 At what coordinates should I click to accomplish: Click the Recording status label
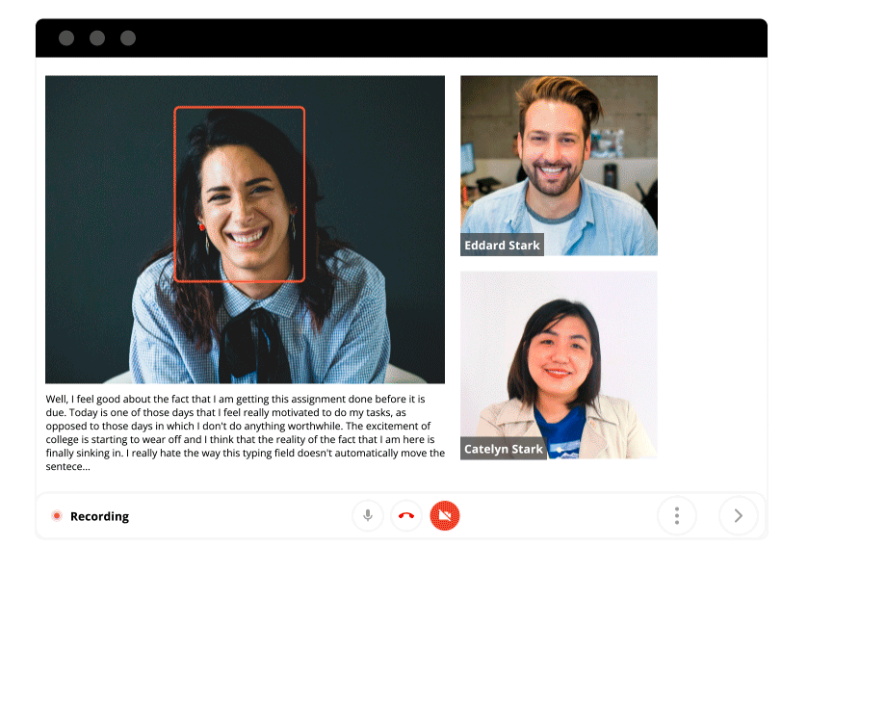pos(99,517)
